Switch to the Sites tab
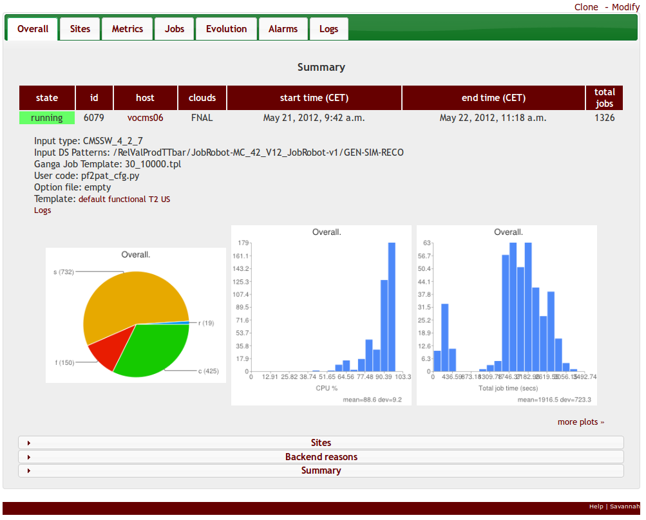This screenshot has height=520, width=646. tap(80, 29)
